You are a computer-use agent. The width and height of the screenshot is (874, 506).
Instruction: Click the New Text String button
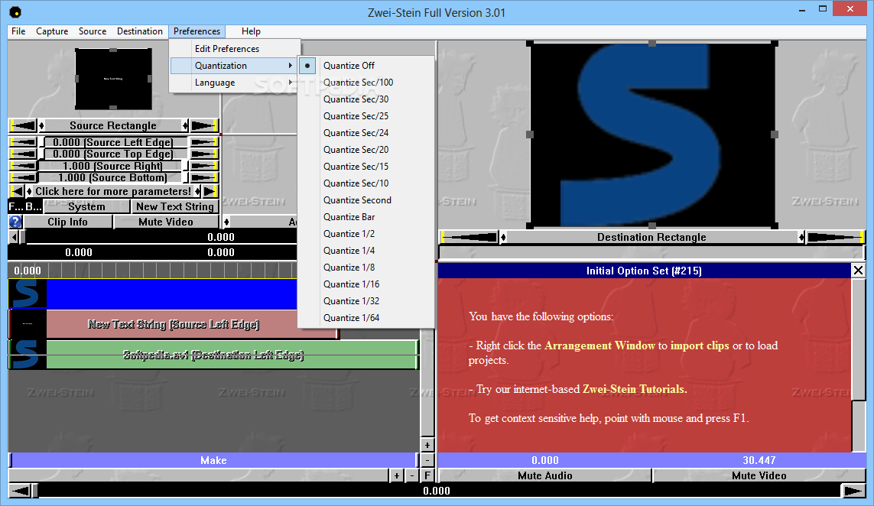pyautogui.click(x=175, y=206)
